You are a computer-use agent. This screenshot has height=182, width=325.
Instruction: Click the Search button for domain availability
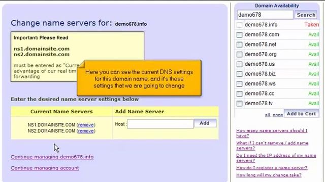pos(306,15)
